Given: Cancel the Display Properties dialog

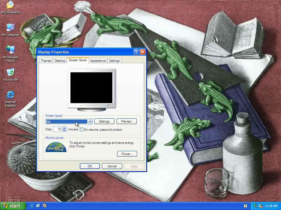Looking at the screenshot, I should 112,166.
